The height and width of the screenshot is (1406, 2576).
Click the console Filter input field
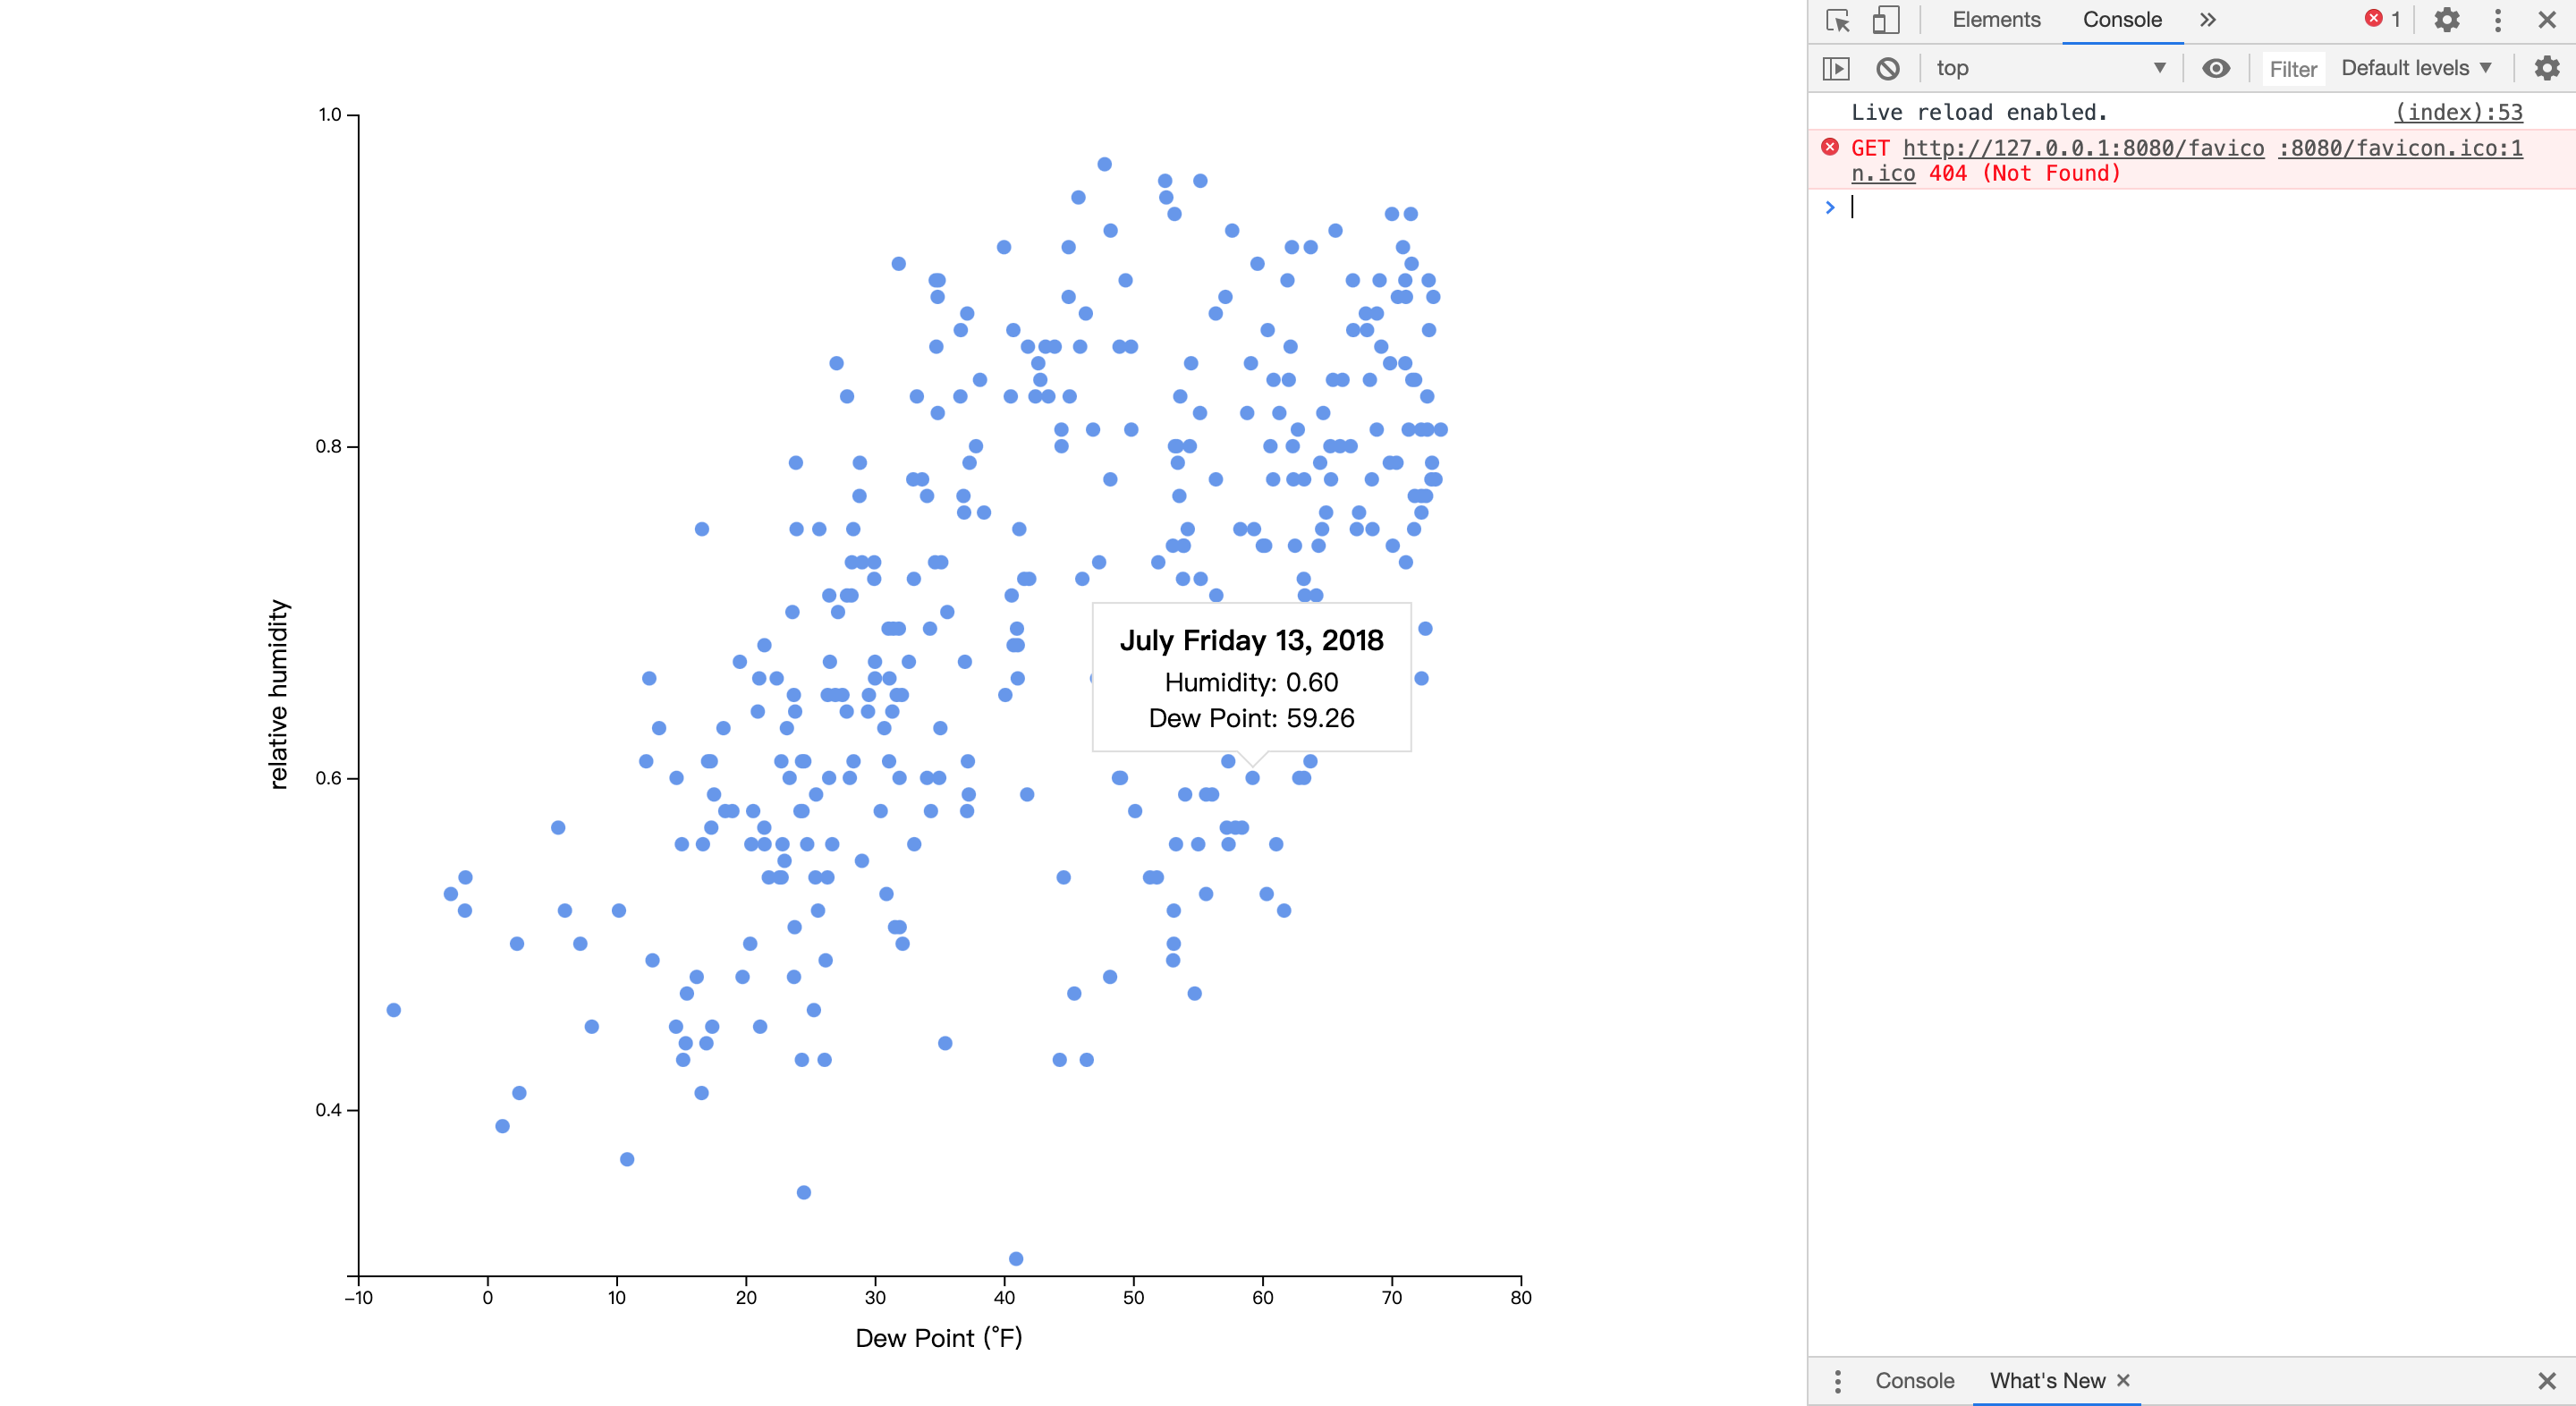pyautogui.click(x=2292, y=69)
